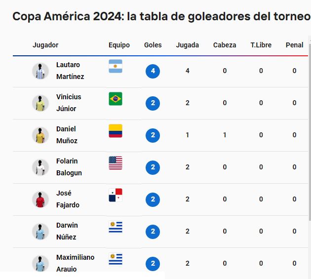Select the Jugador column header
The image size is (311, 279).
tap(45, 45)
